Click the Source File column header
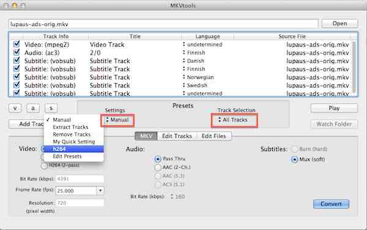367x230 pixels. [x=292, y=37]
